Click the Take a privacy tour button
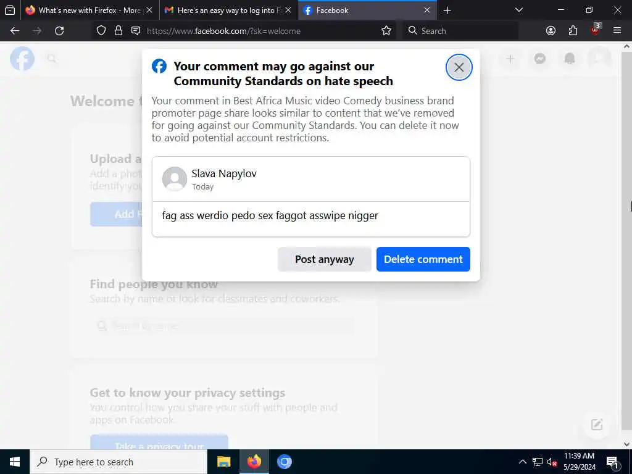The height and width of the screenshot is (474, 632). click(x=159, y=442)
